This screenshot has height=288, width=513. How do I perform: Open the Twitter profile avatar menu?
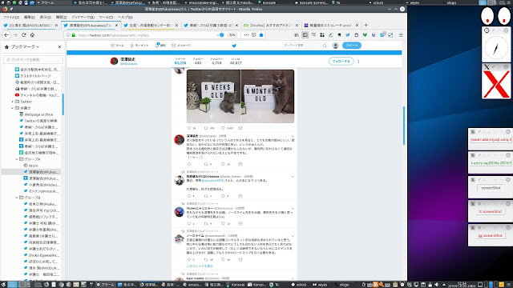(335, 46)
